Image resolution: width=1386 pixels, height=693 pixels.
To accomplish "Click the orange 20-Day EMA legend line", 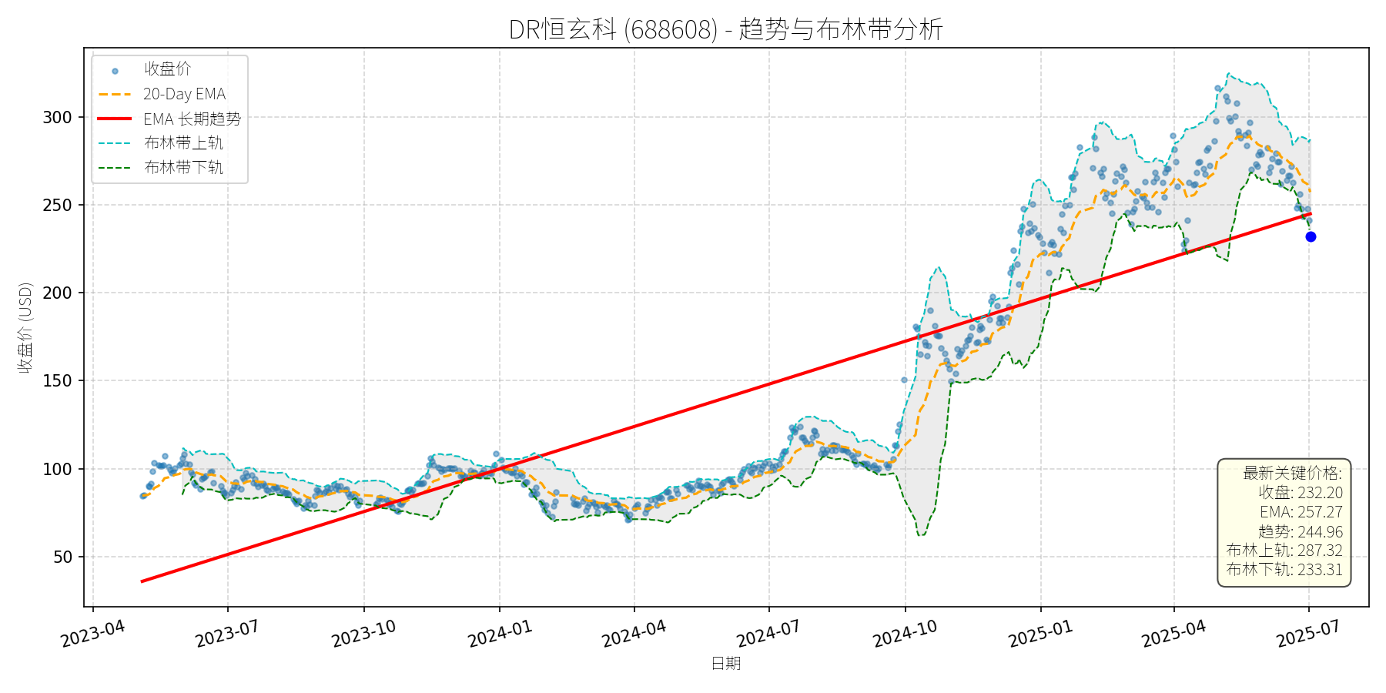I will [115, 95].
